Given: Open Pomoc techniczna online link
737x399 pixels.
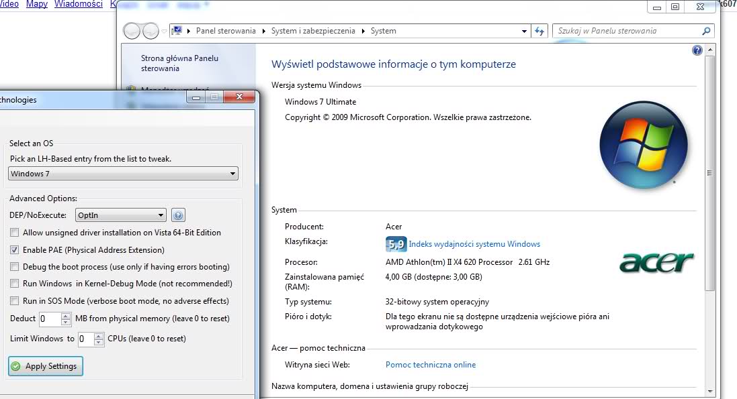Looking at the screenshot, I should pos(431,365).
